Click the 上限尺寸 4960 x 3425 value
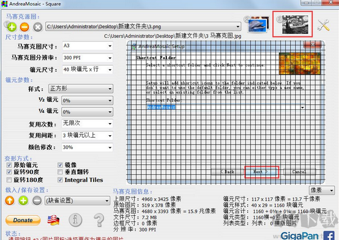339x240 pixels. 161,199
